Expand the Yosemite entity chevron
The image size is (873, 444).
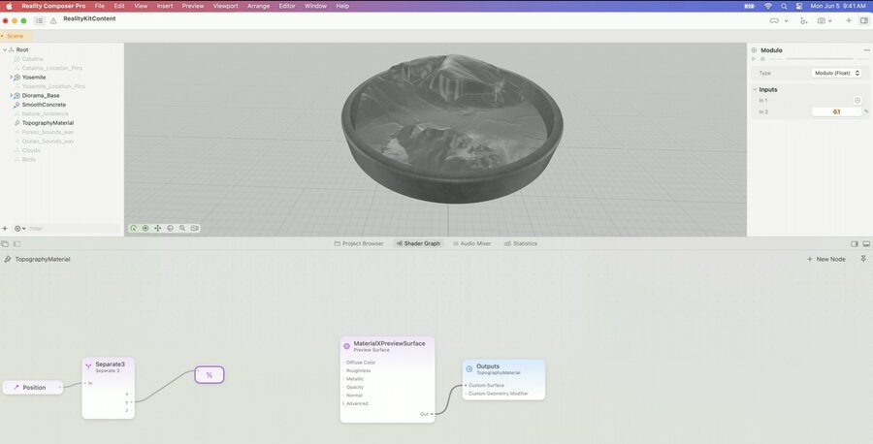pyautogui.click(x=11, y=78)
